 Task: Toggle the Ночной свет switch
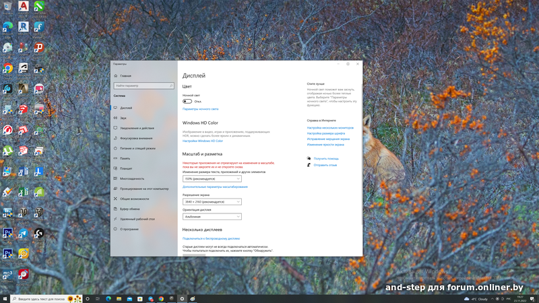187,102
